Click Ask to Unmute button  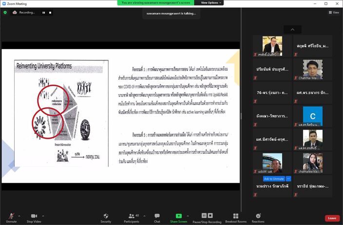tap(274, 179)
